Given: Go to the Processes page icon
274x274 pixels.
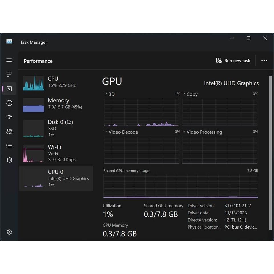Looking at the screenshot, I should [x=9, y=74].
